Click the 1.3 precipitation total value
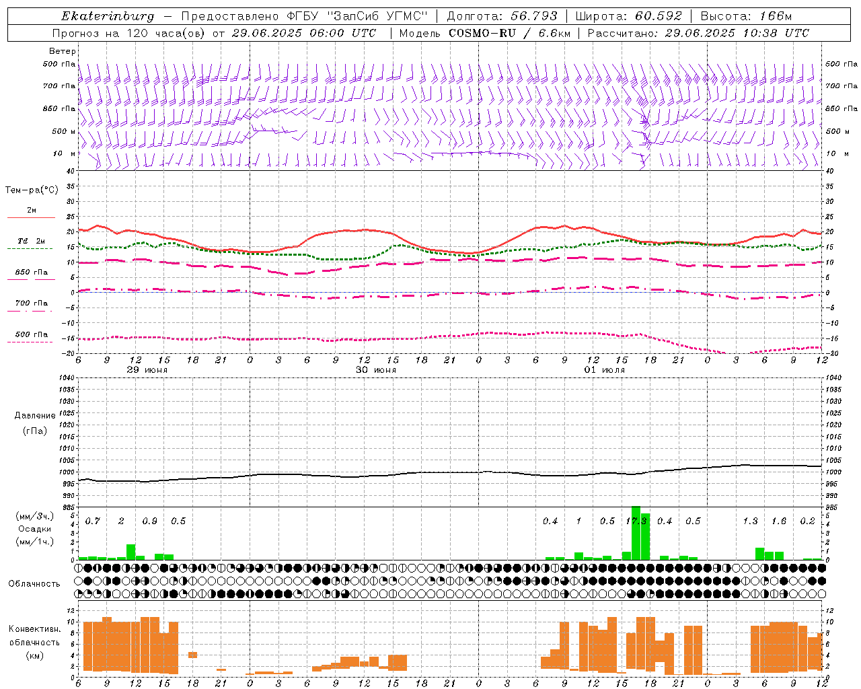861x689 pixels. pyautogui.click(x=750, y=521)
